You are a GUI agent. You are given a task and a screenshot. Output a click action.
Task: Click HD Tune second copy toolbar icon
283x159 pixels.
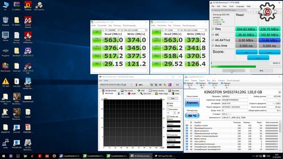(x=156, y=85)
